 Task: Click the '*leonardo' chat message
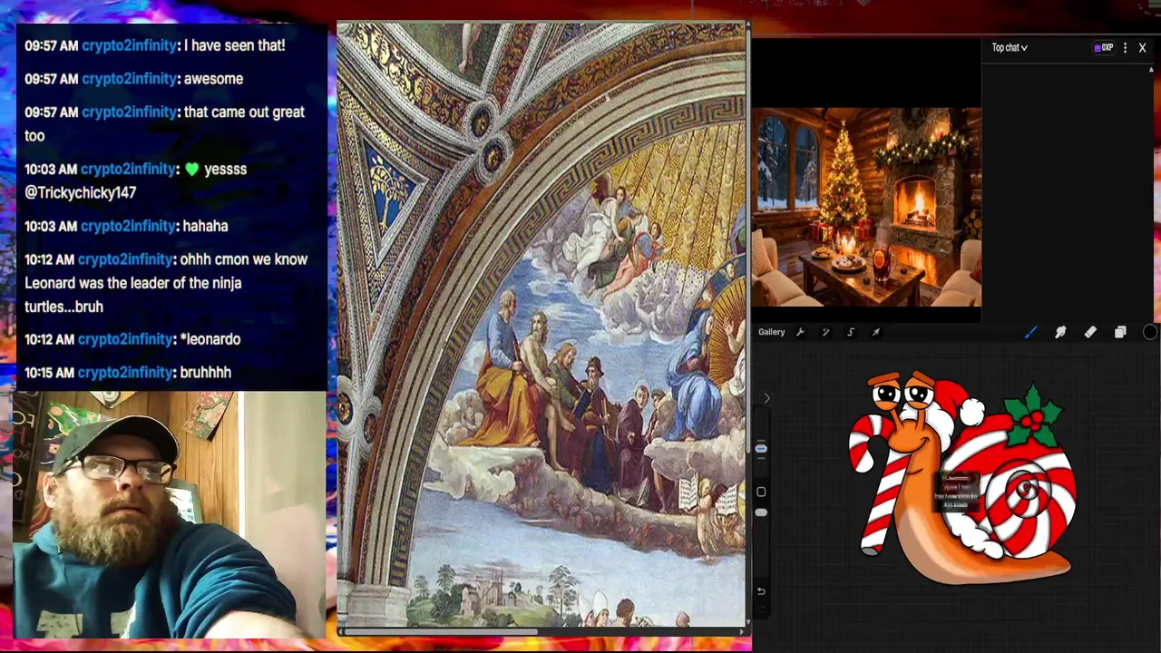point(210,339)
